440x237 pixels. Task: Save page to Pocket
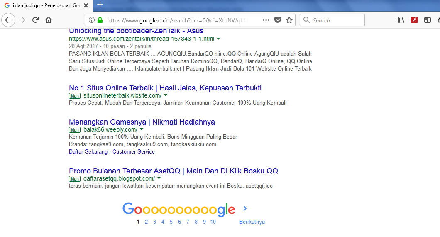(x=278, y=20)
